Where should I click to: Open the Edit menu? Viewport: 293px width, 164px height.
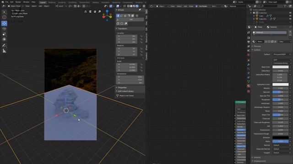point(12,2)
